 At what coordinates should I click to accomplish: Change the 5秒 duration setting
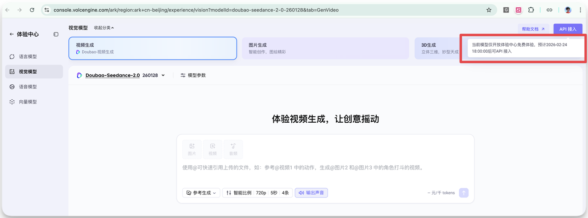[x=274, y=193]
